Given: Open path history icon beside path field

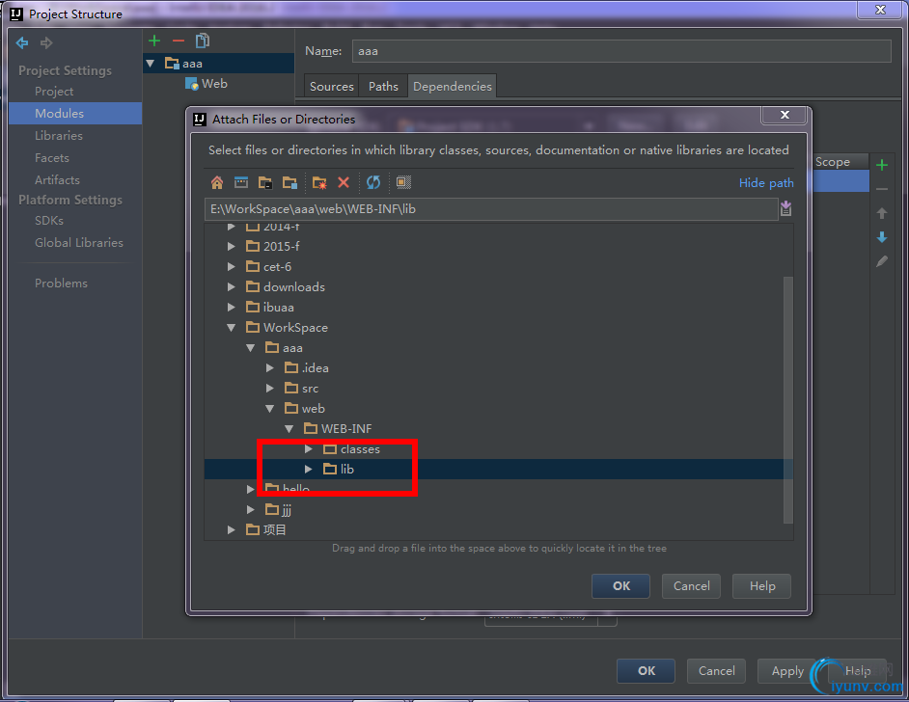Looking at the screenshot, I should [x=786, y=208].
